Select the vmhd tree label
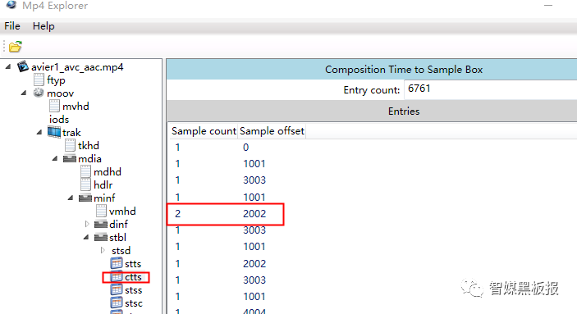Viewport: 577px width, 314px height. pyautogui.click(x=122, y=211)
